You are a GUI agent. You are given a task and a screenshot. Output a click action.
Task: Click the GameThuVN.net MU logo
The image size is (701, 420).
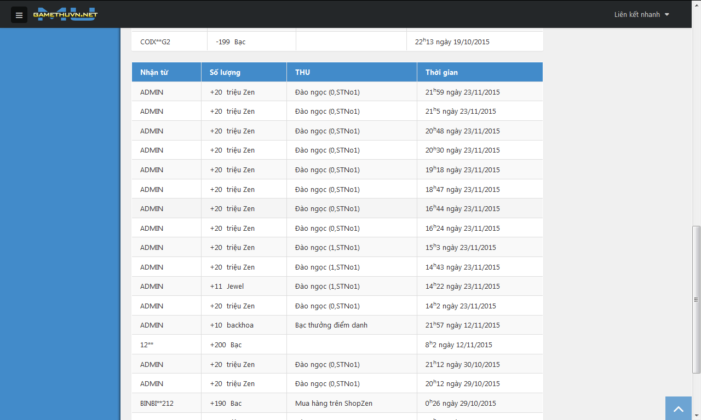click(x=66, y=15)
